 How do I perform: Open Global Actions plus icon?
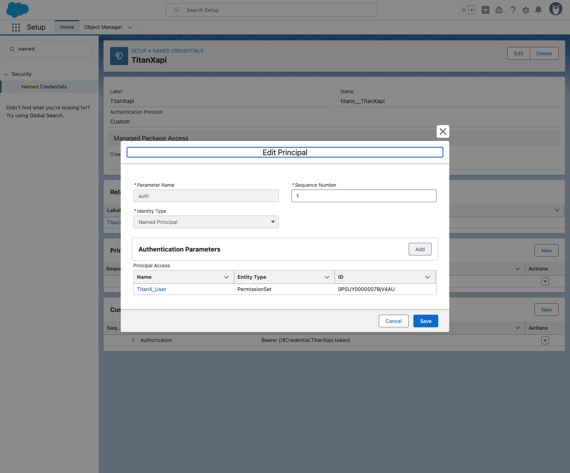tap(486, 10)
